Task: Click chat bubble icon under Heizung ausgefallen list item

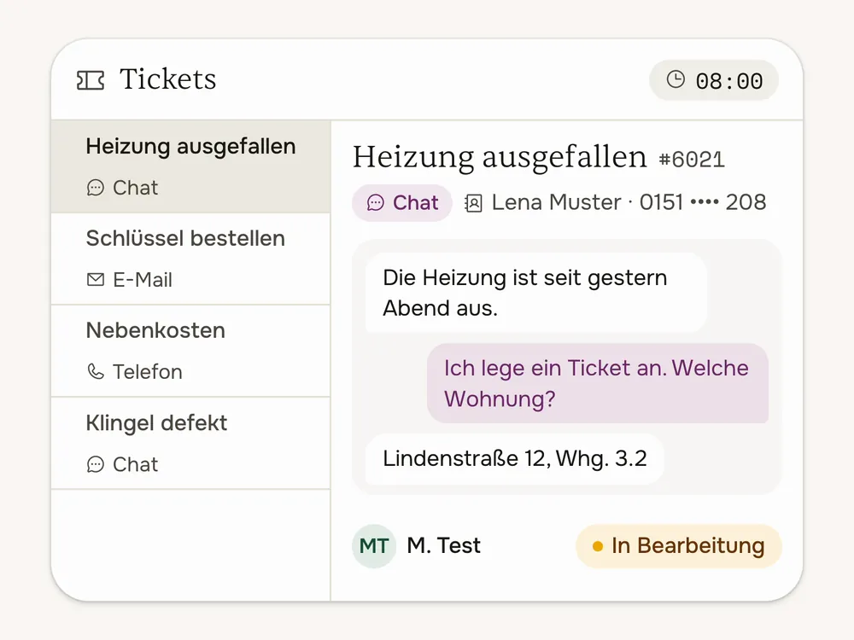Action: 96,188
